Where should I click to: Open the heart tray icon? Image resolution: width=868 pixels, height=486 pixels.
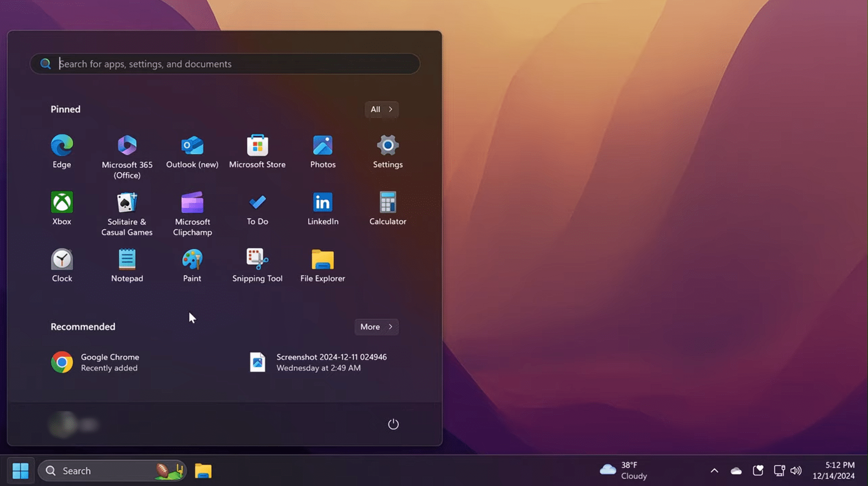pyautogui.click(x=758, y=471)
